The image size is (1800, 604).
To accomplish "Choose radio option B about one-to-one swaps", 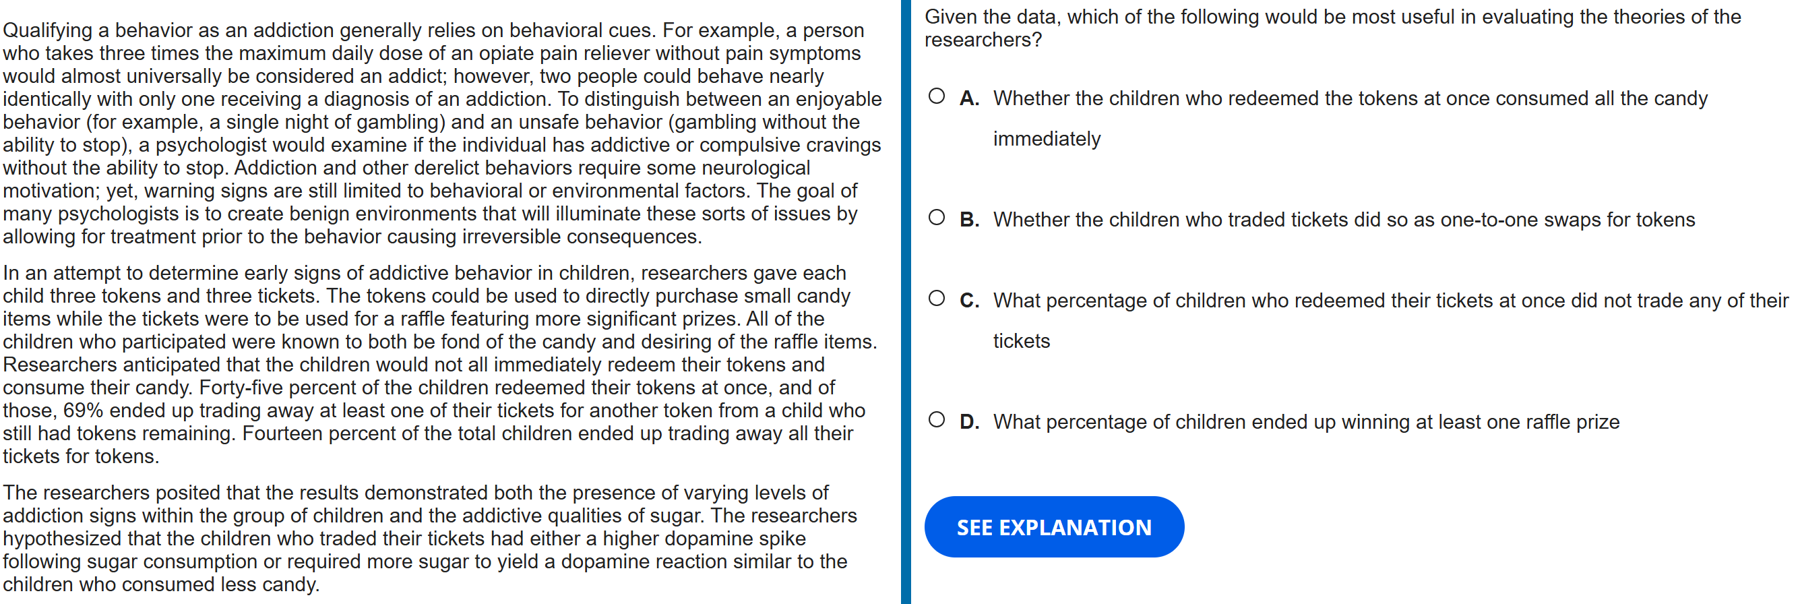I will pyautogui.click(x=936, y=218).
